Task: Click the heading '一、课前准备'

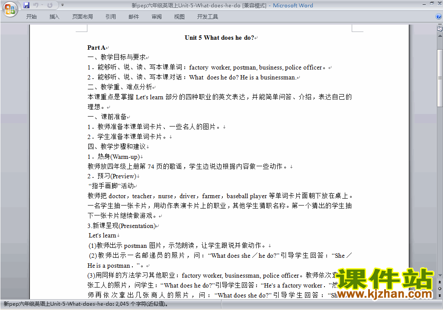Action: pos(107,117)
